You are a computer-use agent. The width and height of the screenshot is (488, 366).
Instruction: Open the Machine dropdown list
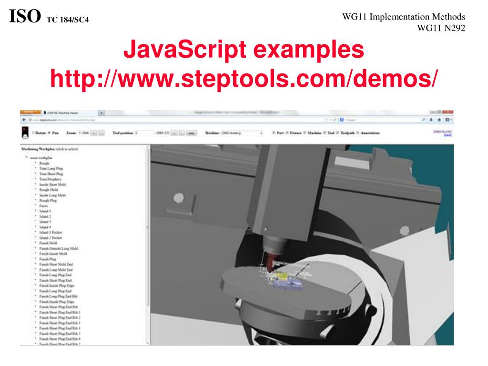click(242, 133)
